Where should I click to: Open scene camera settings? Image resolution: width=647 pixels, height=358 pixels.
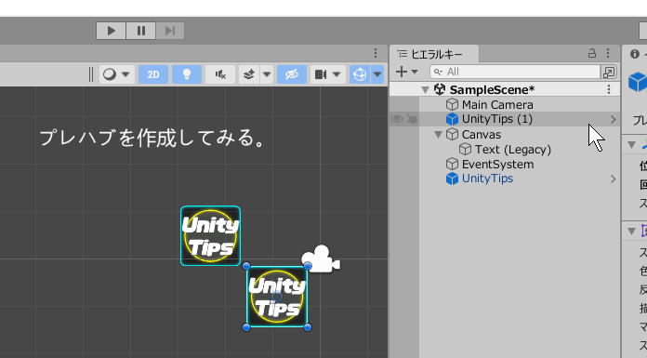click(x=321, y=74)
